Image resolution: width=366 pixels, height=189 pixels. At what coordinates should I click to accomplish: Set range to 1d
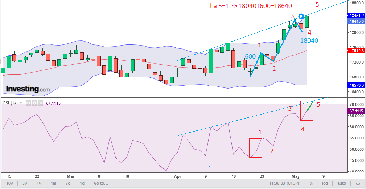tap(82, 183)
